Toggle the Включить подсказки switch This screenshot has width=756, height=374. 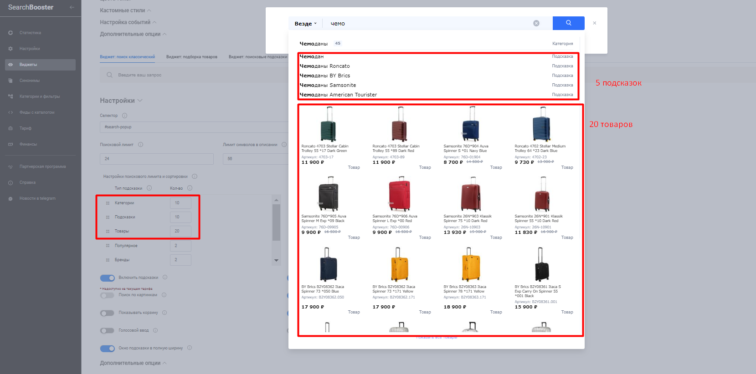(x=108, y=278)
